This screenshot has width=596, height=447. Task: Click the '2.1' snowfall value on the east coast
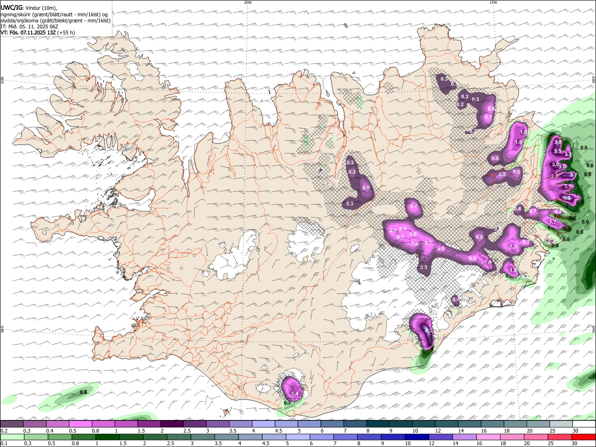pos(555,176)
